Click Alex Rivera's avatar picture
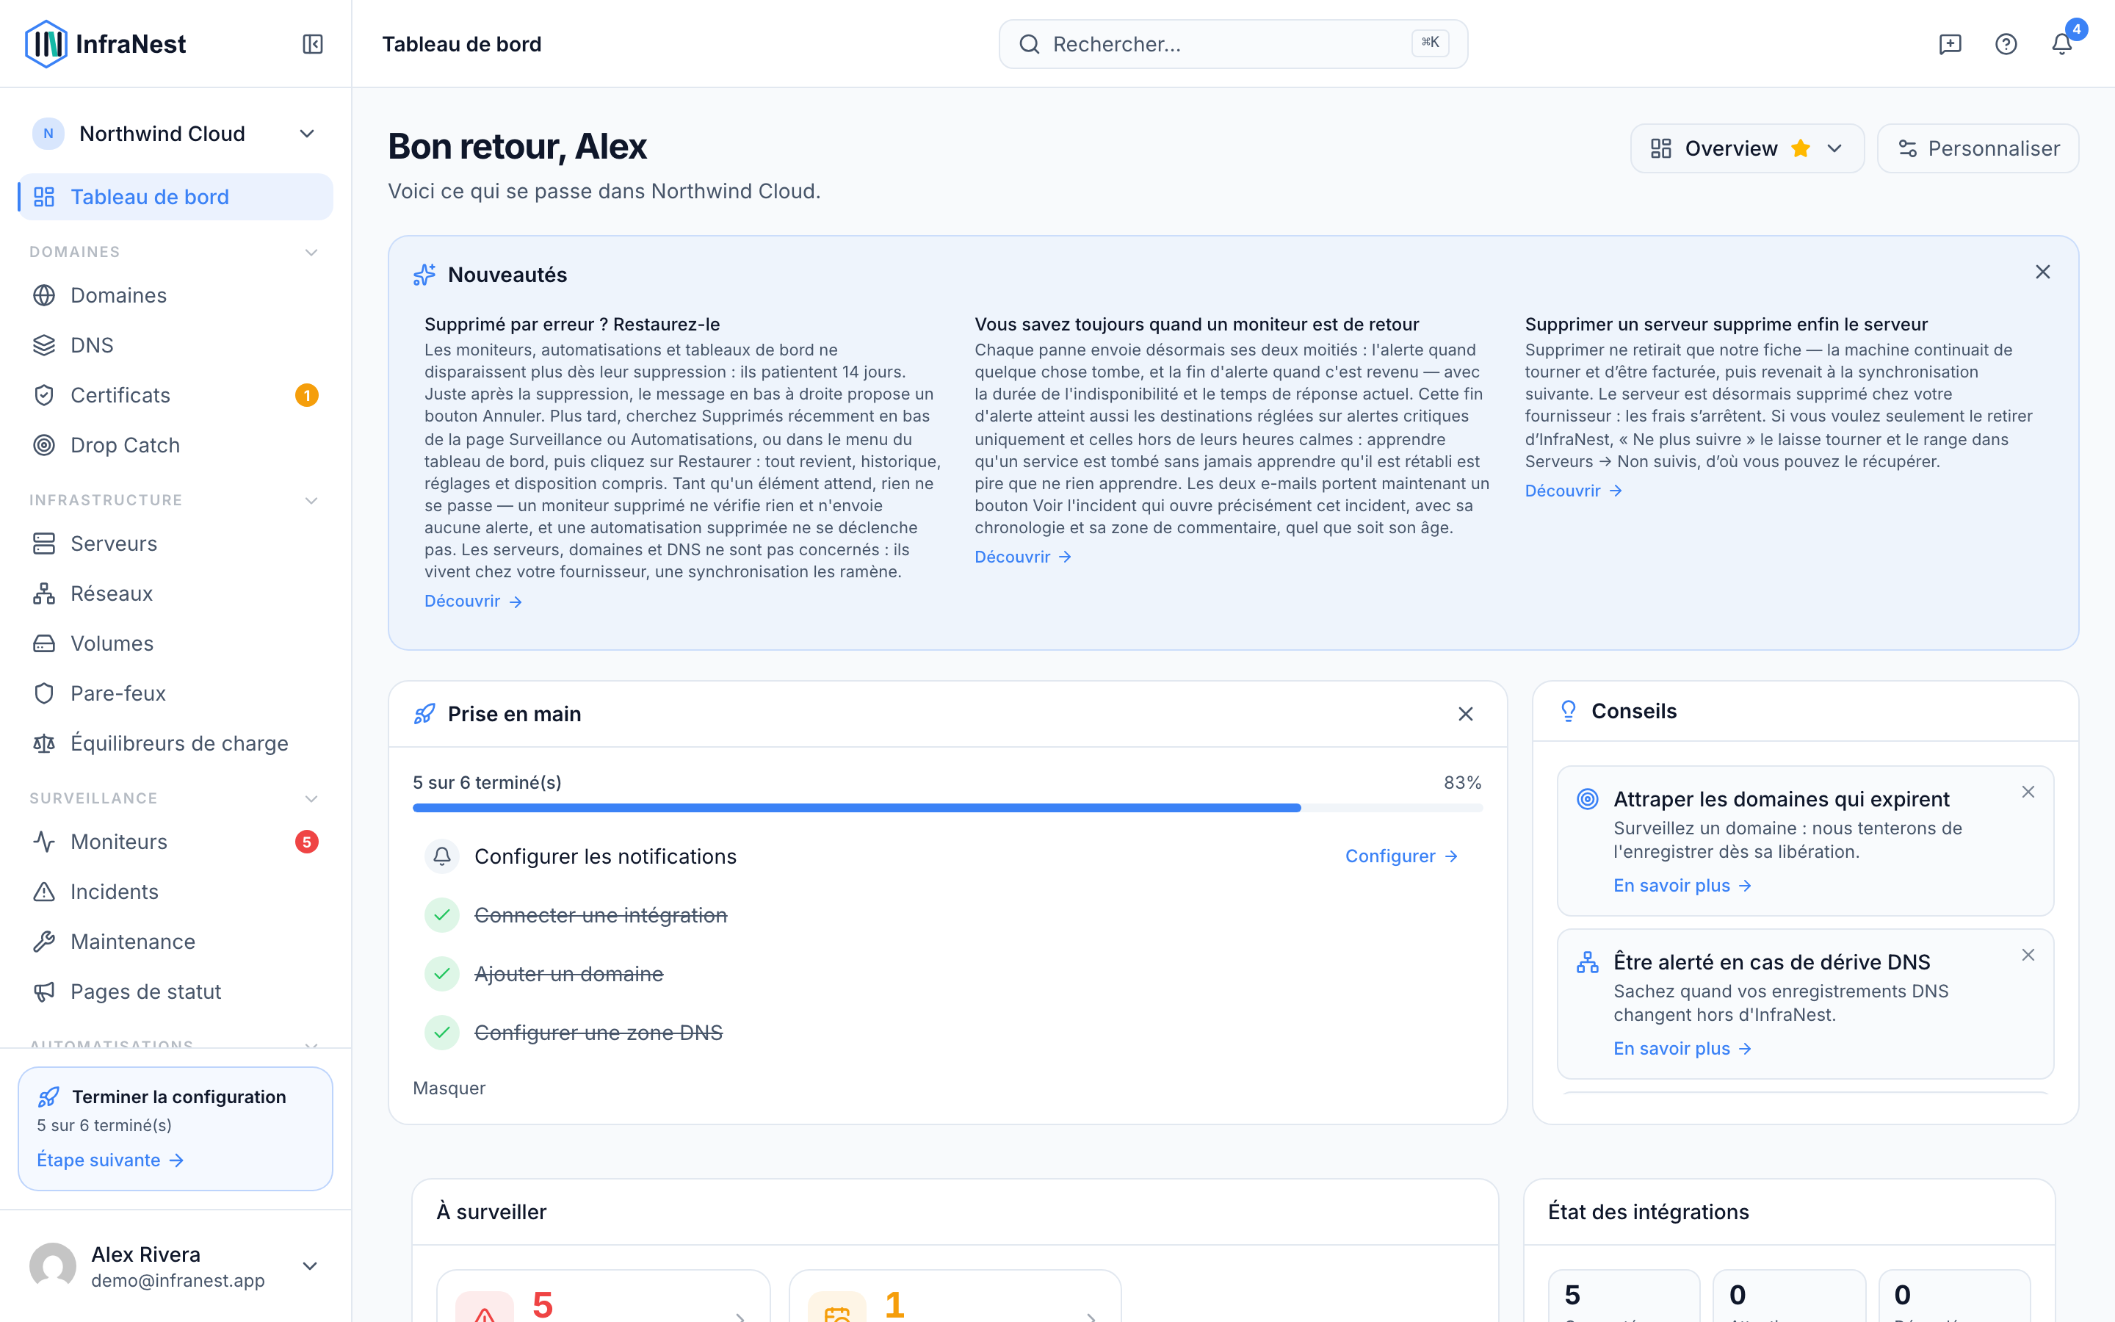The image size is (2115, 1322). [52, 1266]
